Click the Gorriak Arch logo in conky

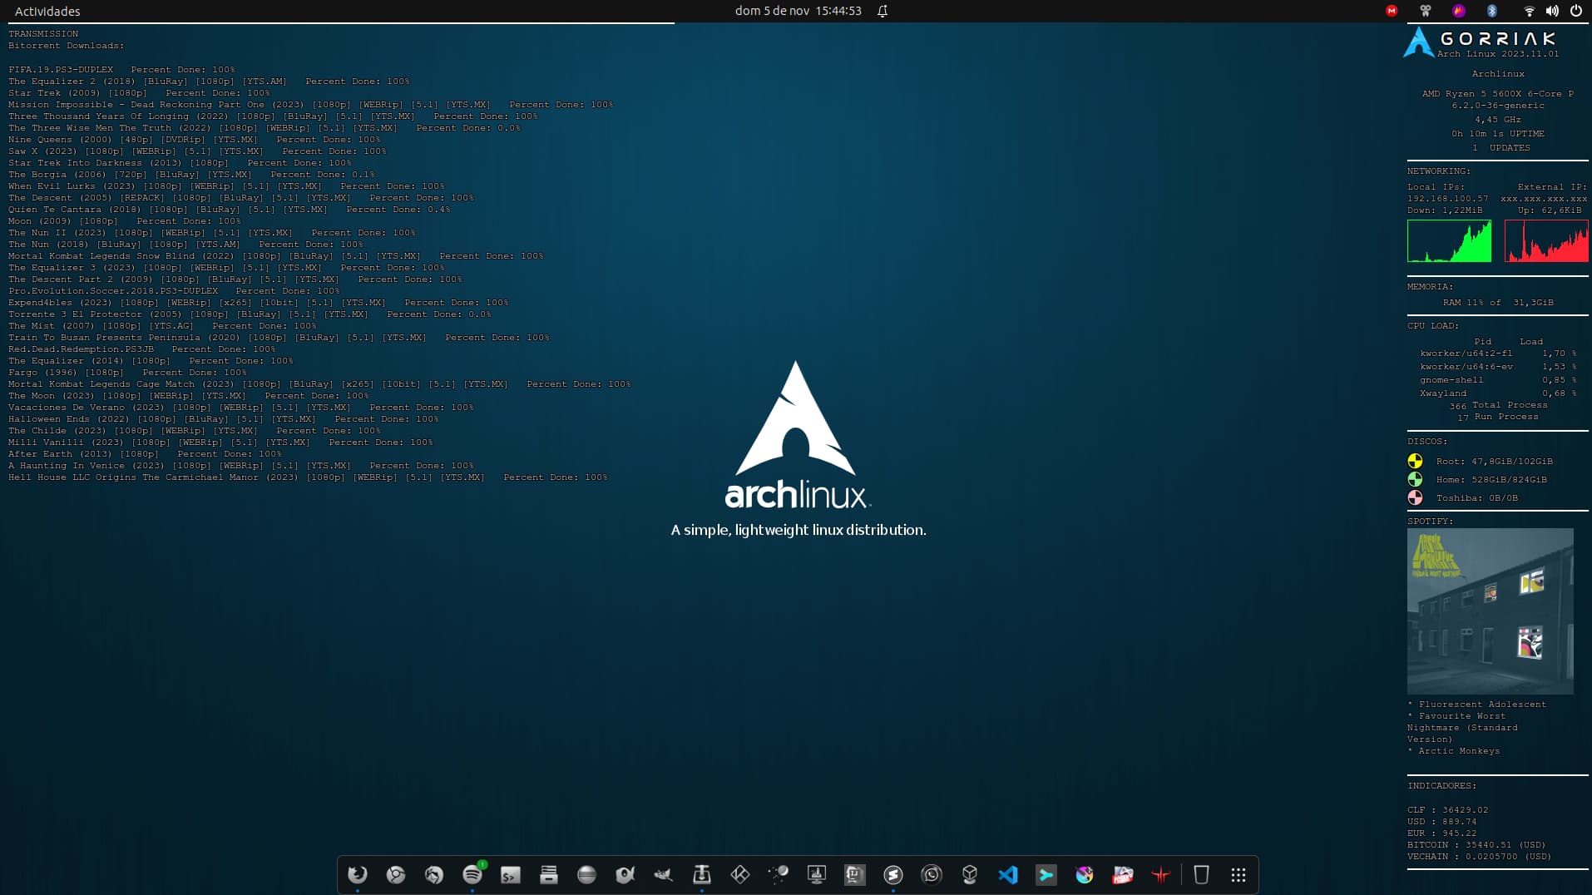coord(1419,42)
